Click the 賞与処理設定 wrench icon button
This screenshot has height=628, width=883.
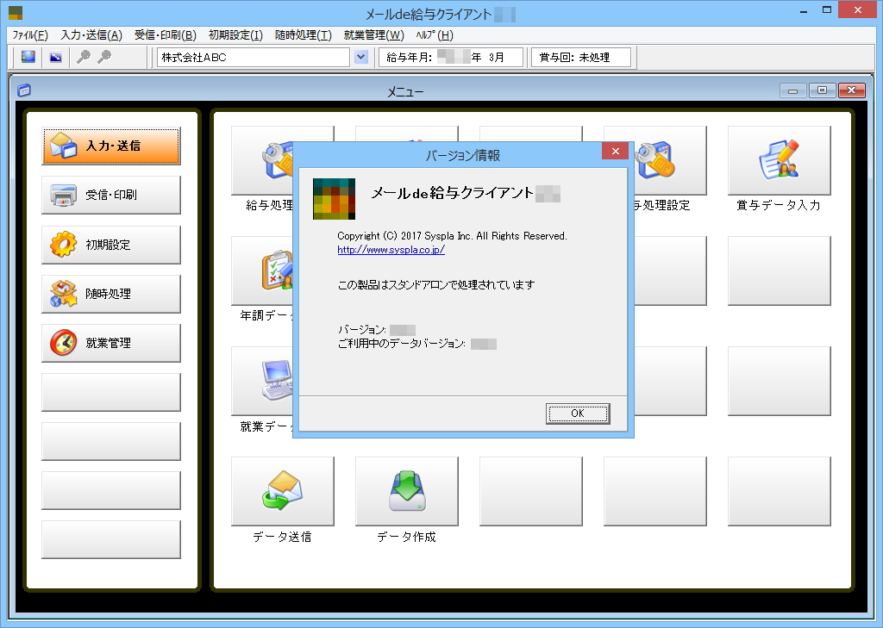tap(670, 160)
